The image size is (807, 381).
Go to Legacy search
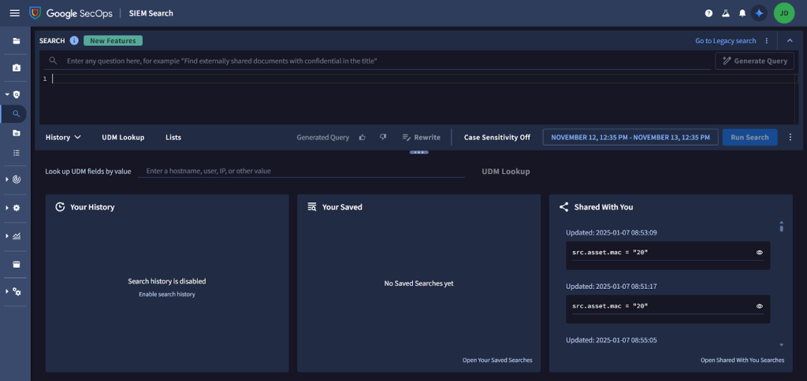coord(726,41)
